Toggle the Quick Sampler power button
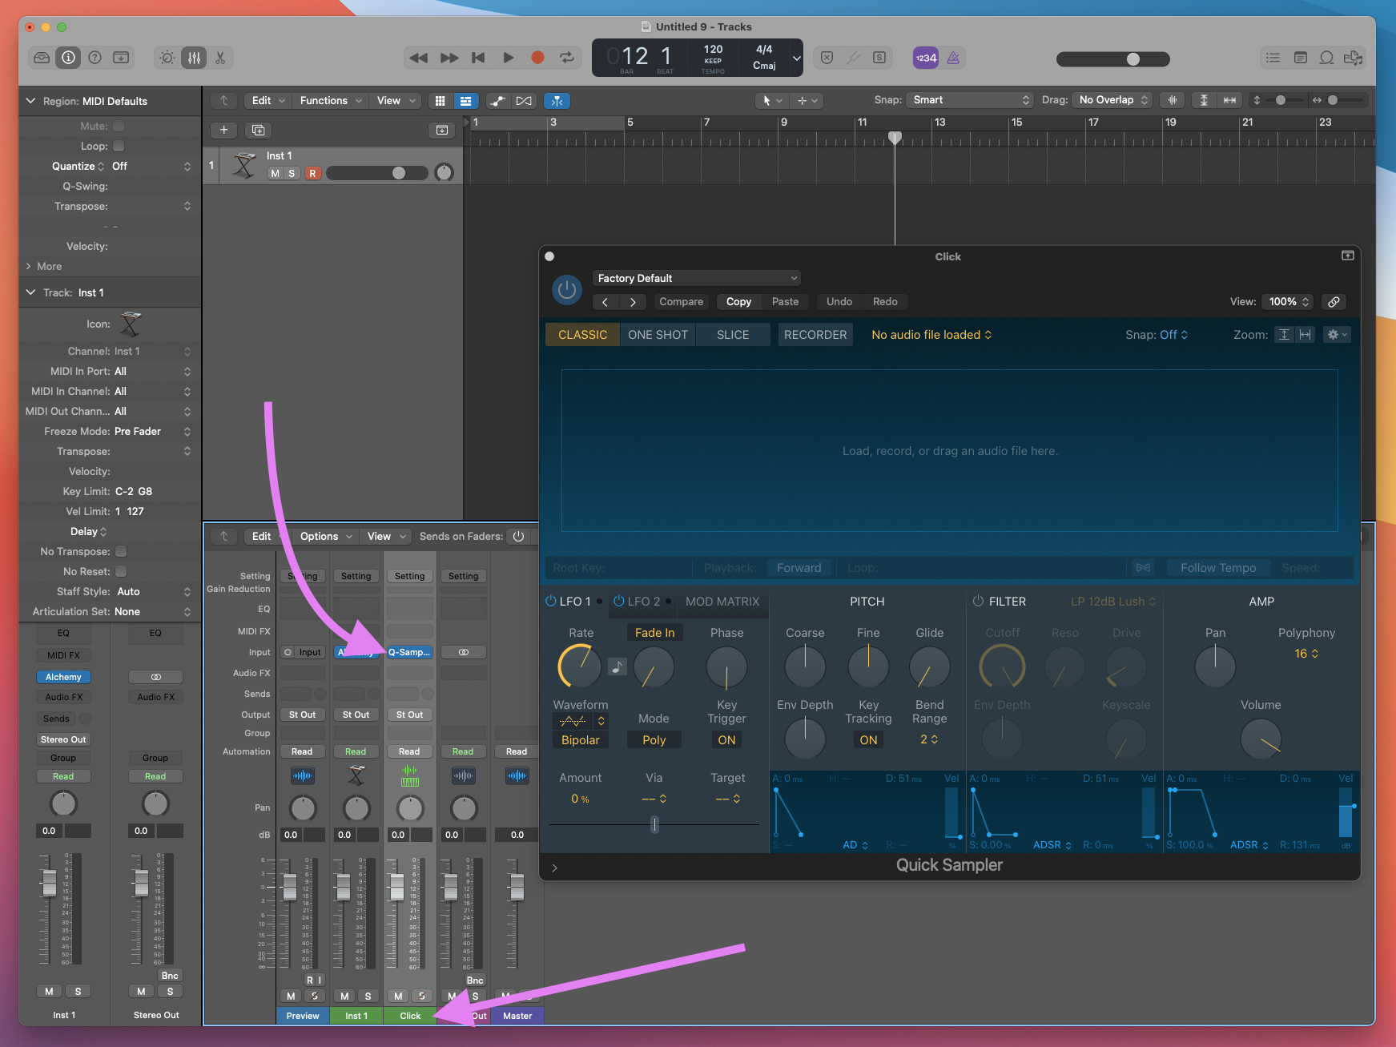The image size is (1396, 1047). [x=566, y=290]
